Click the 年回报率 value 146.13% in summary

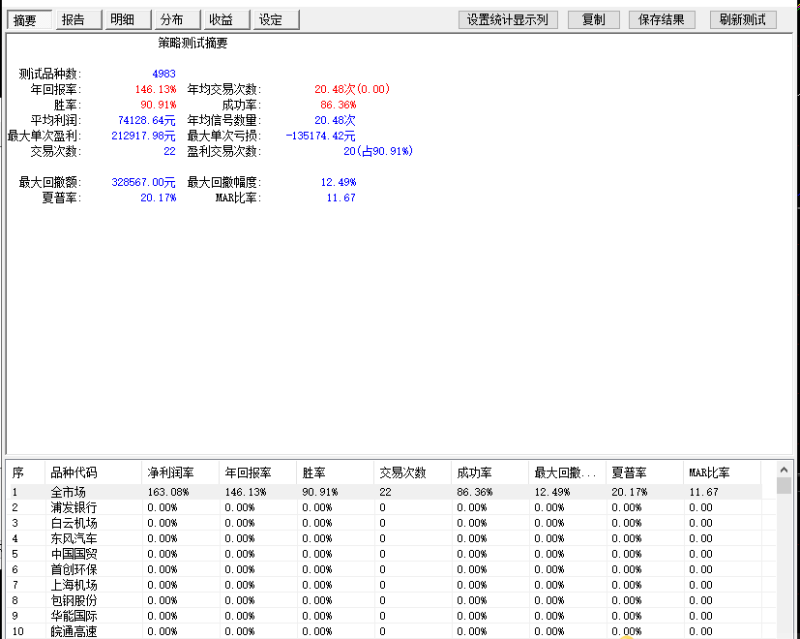click(156, 89)
